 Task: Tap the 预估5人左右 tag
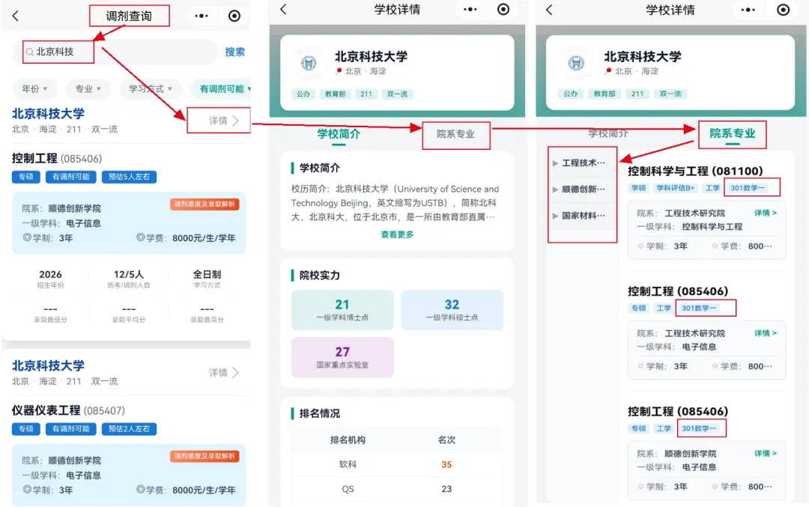129,177
